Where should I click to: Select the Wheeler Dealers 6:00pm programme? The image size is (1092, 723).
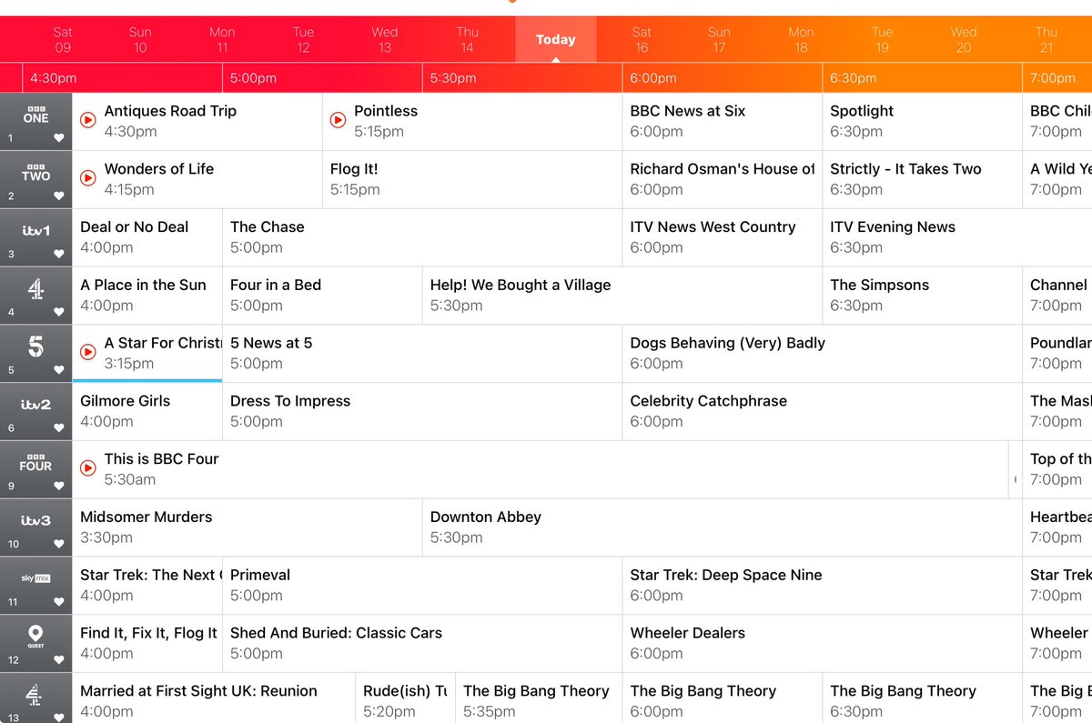(x=823, y=643)
